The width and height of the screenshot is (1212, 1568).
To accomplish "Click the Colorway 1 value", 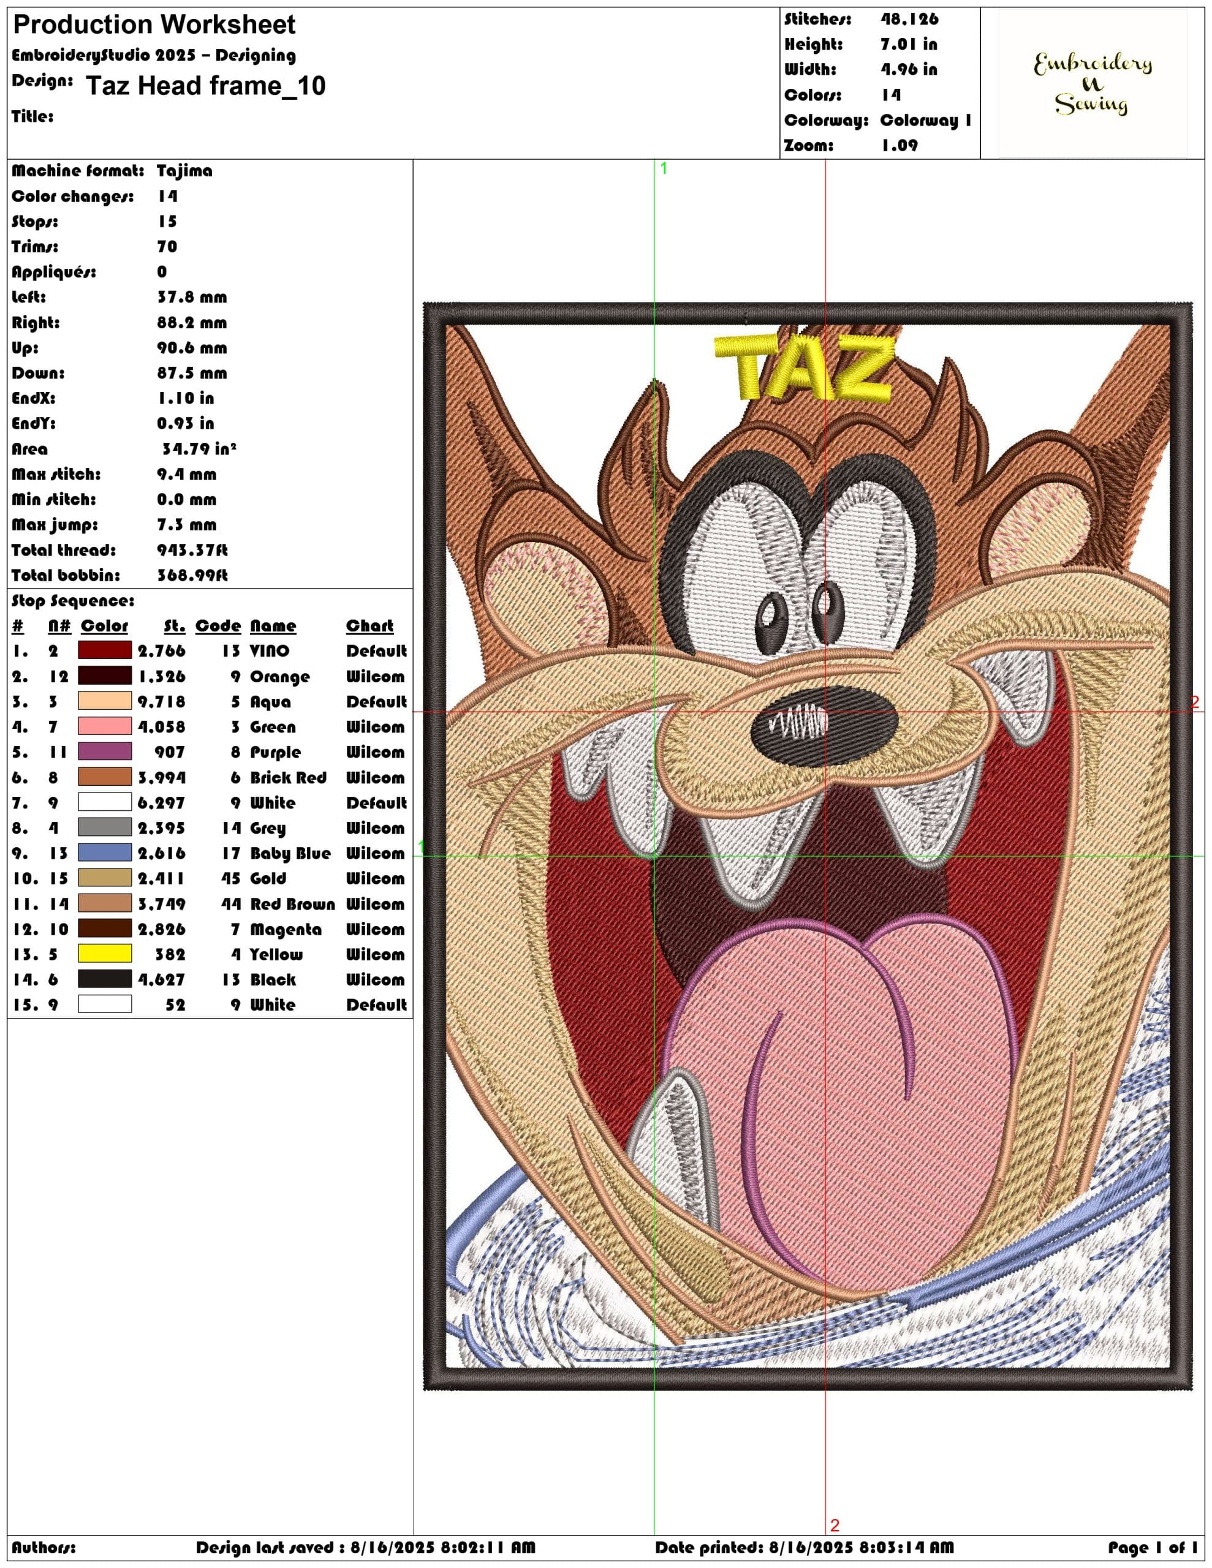I will pos(926,120).
